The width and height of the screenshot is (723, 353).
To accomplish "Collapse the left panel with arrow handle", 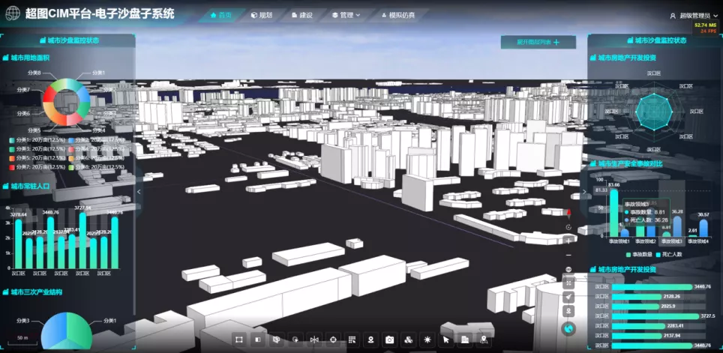I will 139,192.
